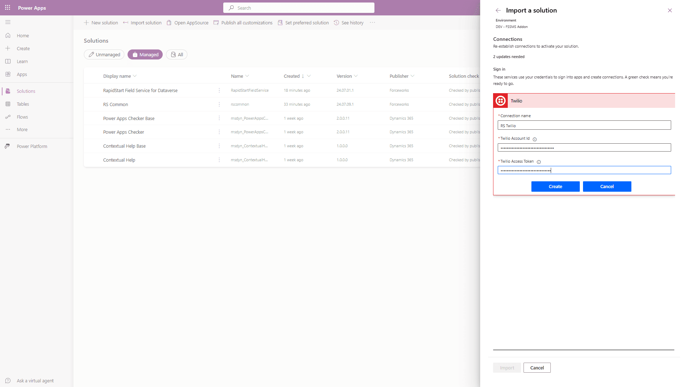Click Create for the Twilio connection
688x387 pixels.
[555, 186]
